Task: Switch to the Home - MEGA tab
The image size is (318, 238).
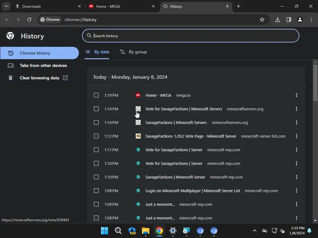Action: [122, 6]
